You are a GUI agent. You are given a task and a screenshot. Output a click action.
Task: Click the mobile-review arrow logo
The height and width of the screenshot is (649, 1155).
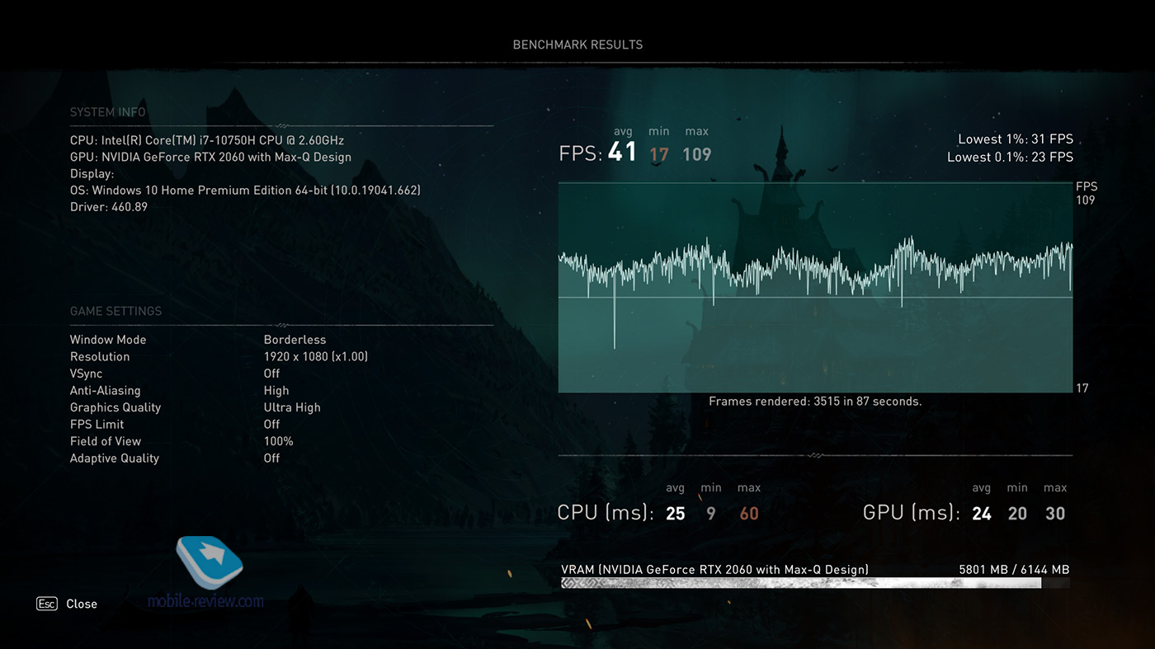[x=210, y=562]
